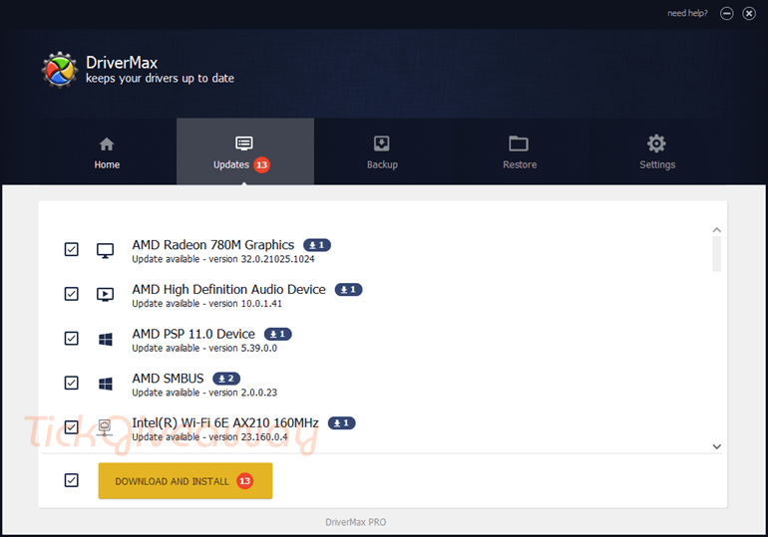This screenshot has width=768, height=537.
Task: Click version 32.0.21025.1024 text
Action: 261,259
